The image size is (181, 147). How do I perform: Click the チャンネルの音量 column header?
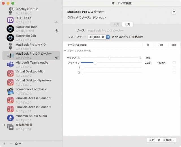tap(77, 45)
